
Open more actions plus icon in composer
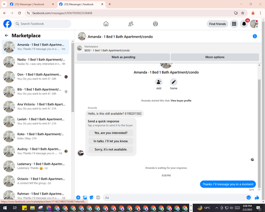click(x=78, y=198)
